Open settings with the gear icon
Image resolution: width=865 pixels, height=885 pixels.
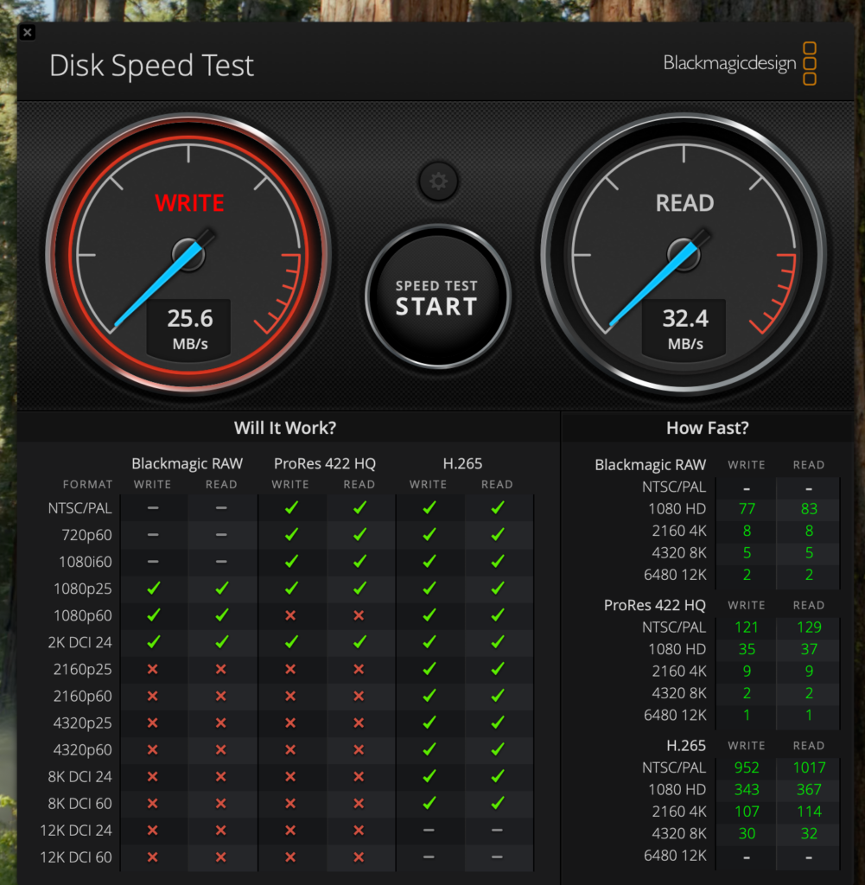438,181
